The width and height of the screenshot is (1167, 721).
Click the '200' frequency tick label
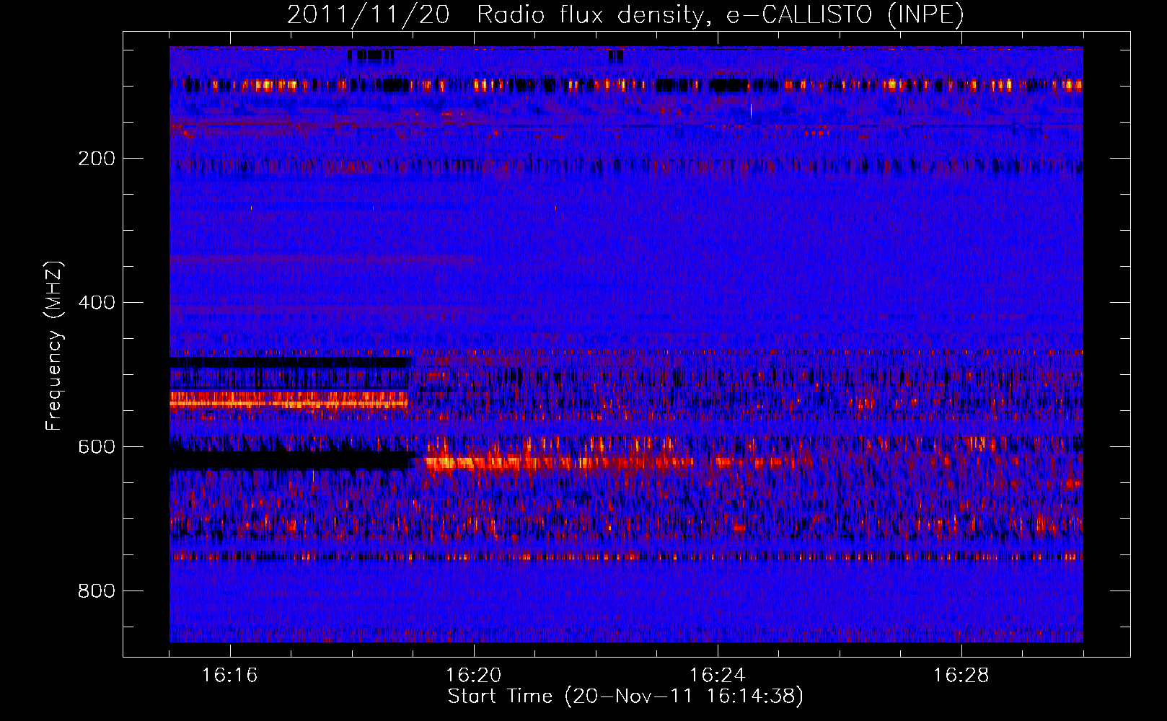coord(97,159)
